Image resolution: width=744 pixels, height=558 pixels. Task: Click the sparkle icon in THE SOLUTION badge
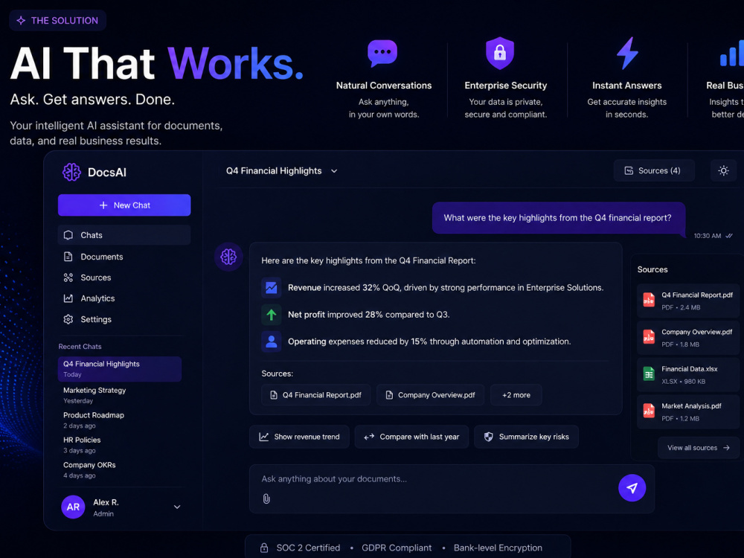click(21, 20)
